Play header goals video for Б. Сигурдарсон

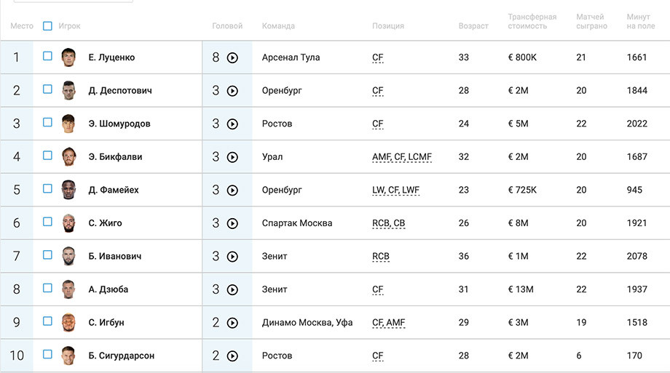(232, 356)
